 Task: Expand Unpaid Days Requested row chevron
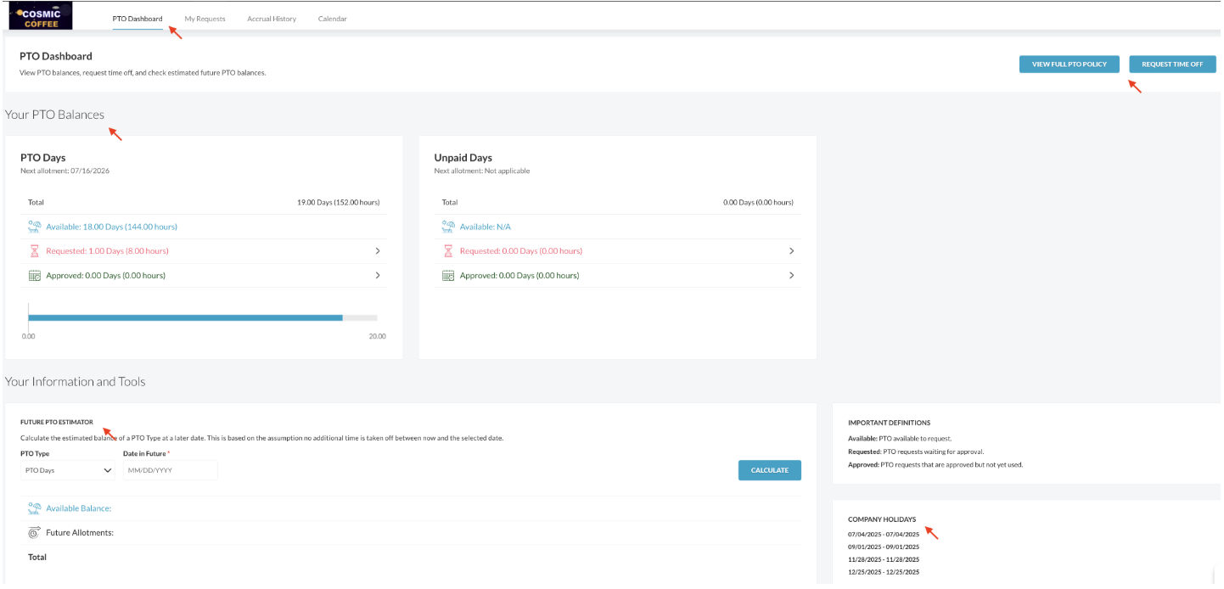[791, 251]
